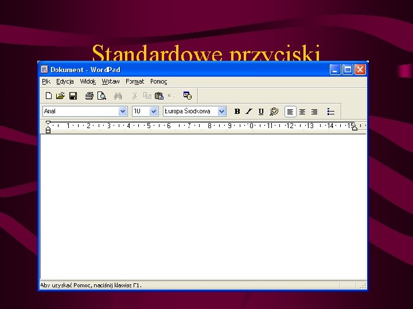Open the text color palette icon
The image size is (413, 309).
coord(274,112)
